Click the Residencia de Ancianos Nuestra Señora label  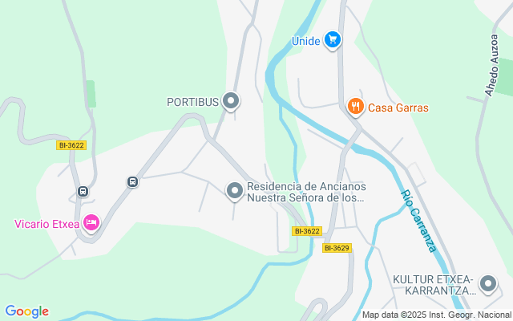(306, 192)
